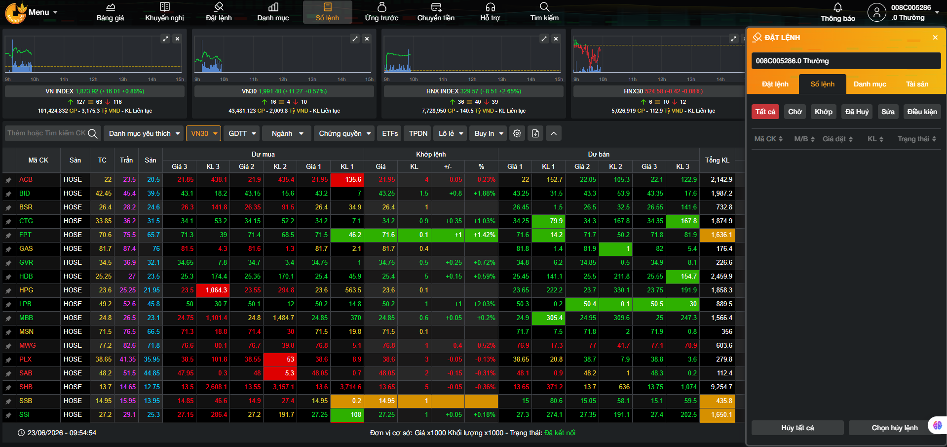Open the VN30 list dropdown
The height and width of the screenshot is (447, 947).
pos(203,133)
